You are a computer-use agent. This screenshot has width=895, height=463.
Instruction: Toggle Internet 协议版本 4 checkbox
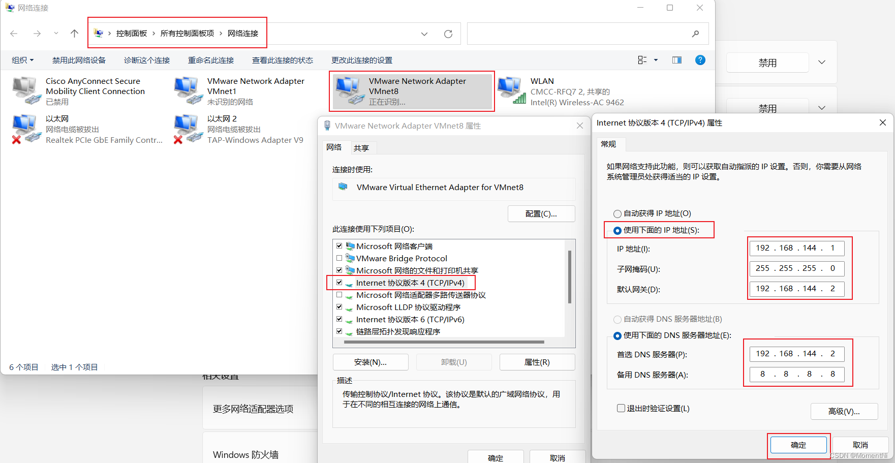(x=339, y=283)
